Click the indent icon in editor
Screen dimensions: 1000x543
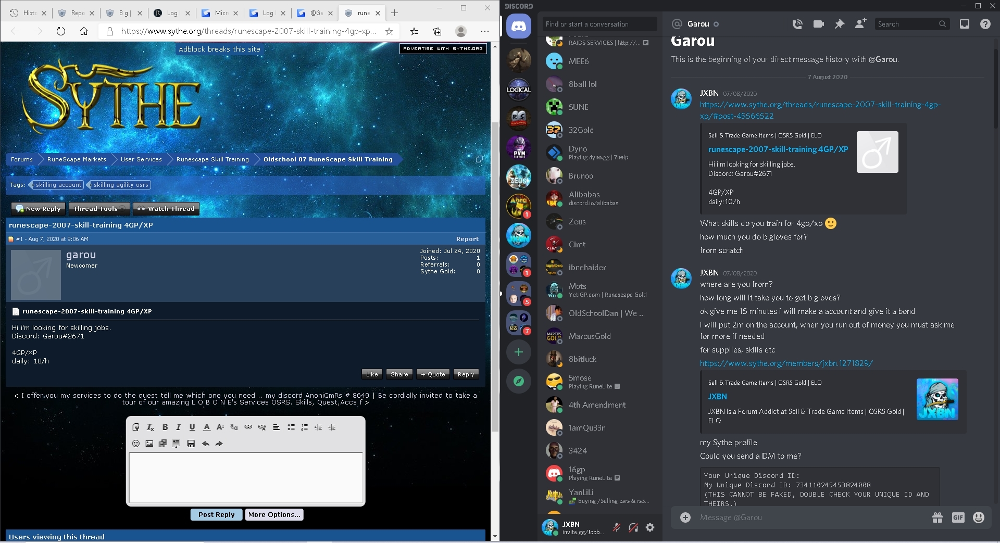tap(332, 427)
